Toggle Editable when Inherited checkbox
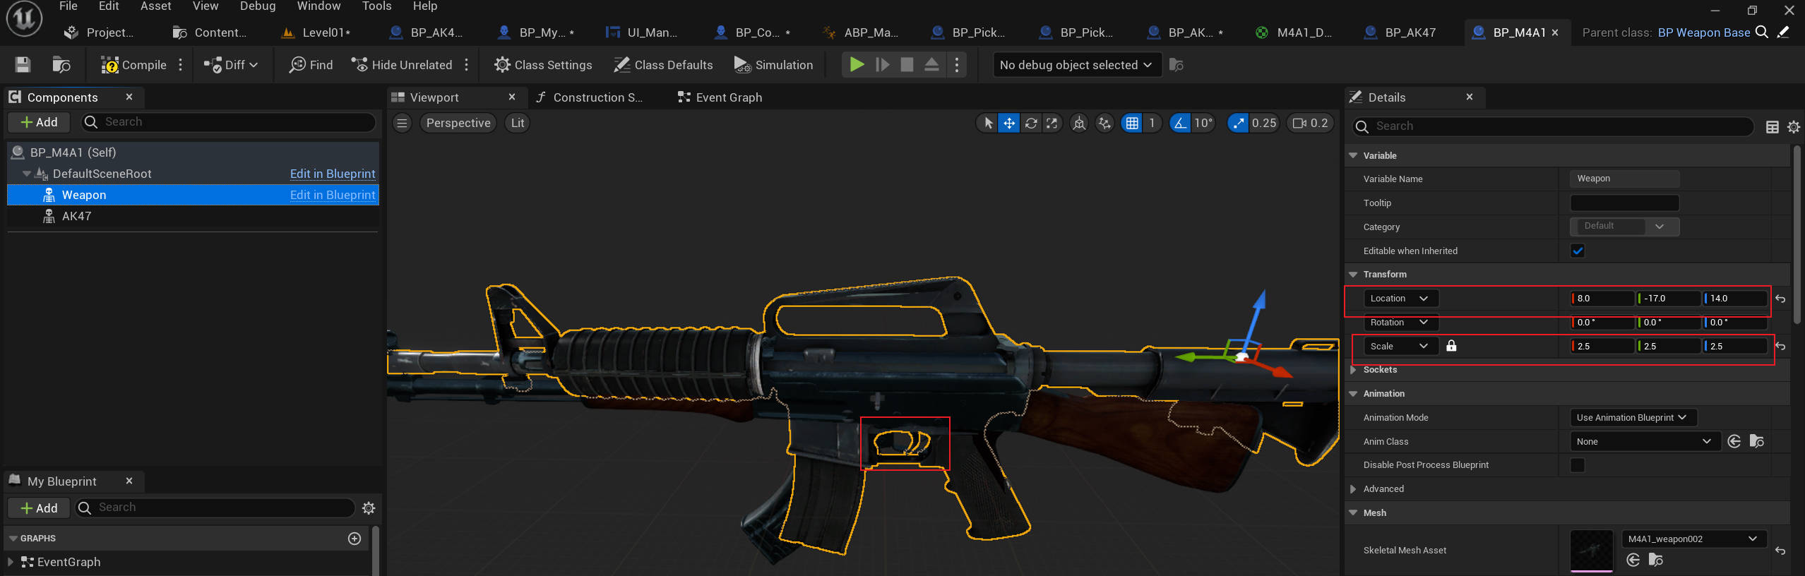 click(1578, 251)
